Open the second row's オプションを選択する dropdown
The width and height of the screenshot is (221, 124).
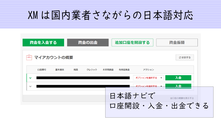click(148, 86)
